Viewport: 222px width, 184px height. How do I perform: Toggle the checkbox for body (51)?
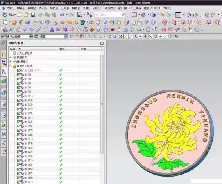coord(18,182)
